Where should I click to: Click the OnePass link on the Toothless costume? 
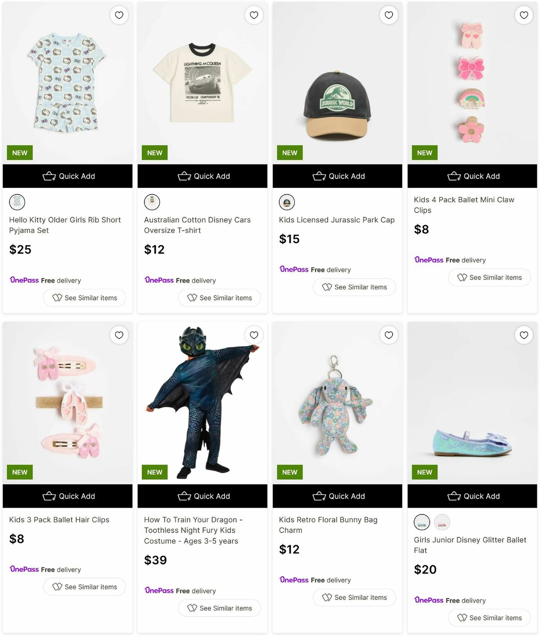(x=158, y=591)
